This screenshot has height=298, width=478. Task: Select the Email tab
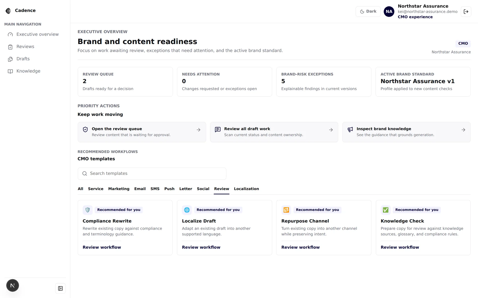click(x=140, y=189)
